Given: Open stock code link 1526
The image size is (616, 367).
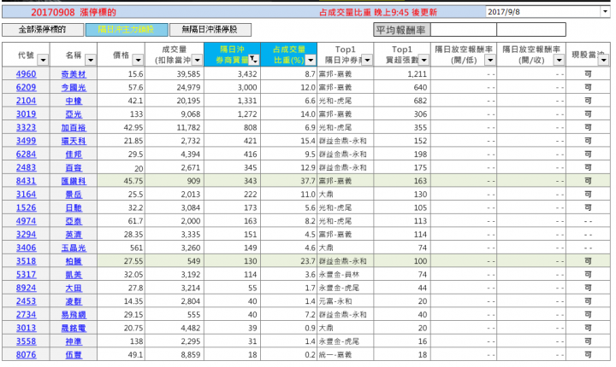Looking at the screenshot, I should point(26,207).
